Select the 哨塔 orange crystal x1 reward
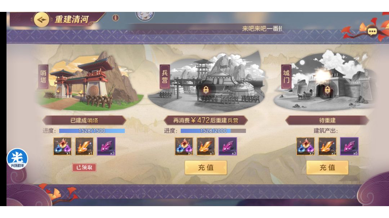The image size is (389, 218). click(x=84, y=146)
